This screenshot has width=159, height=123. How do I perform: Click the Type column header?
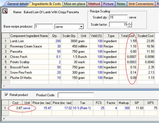pos(111,36)
